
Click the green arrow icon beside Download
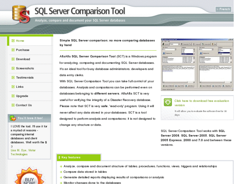(13, 59)
